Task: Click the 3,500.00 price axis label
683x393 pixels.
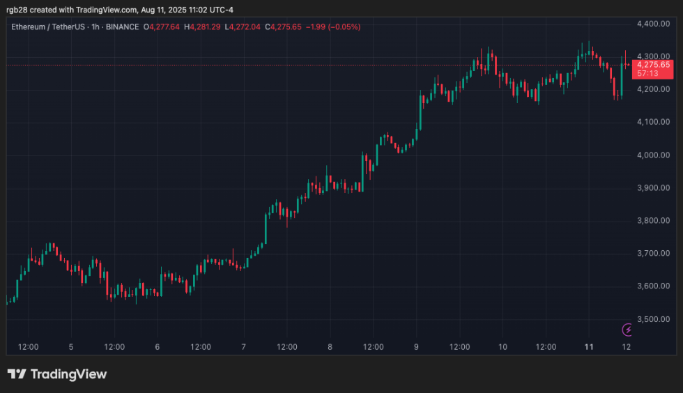Action: 654,319
